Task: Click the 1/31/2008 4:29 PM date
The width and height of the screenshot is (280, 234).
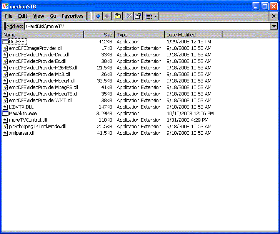Action: 187,120
